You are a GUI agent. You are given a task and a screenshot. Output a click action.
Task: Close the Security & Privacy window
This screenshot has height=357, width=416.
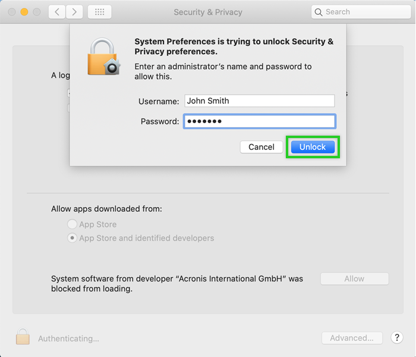coord(12,12)
